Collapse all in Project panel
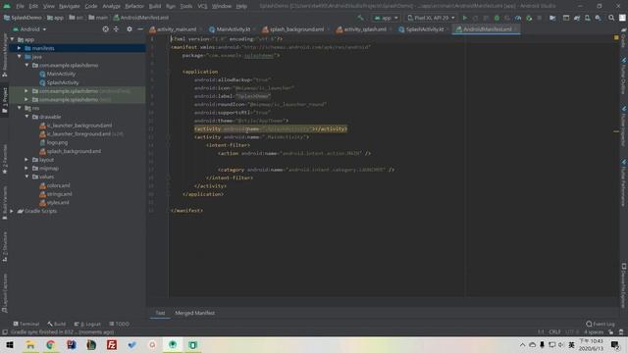 pyautogui.click(x=116, y=29)
